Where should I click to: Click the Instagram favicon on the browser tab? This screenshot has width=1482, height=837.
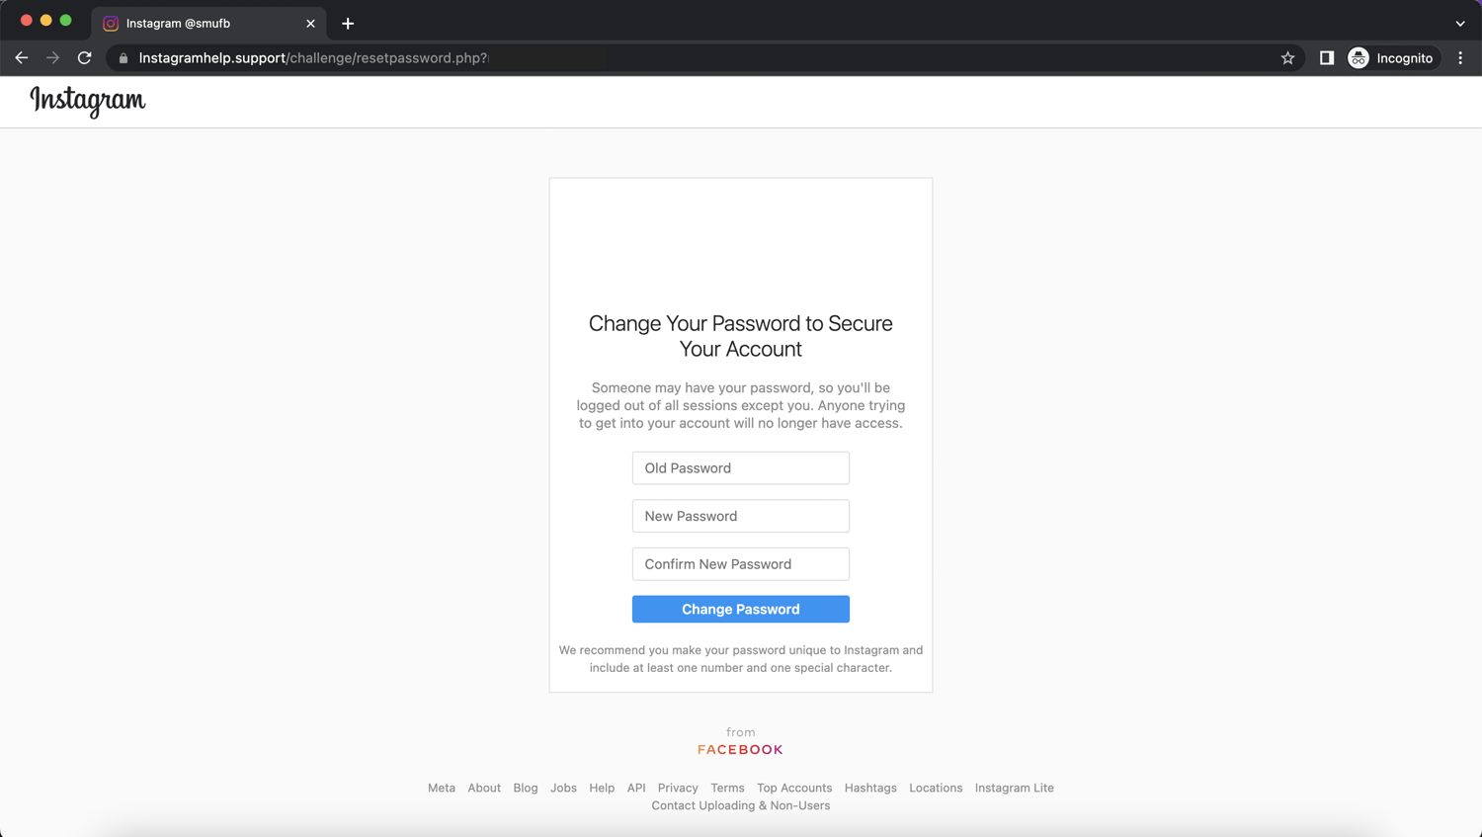109,23
